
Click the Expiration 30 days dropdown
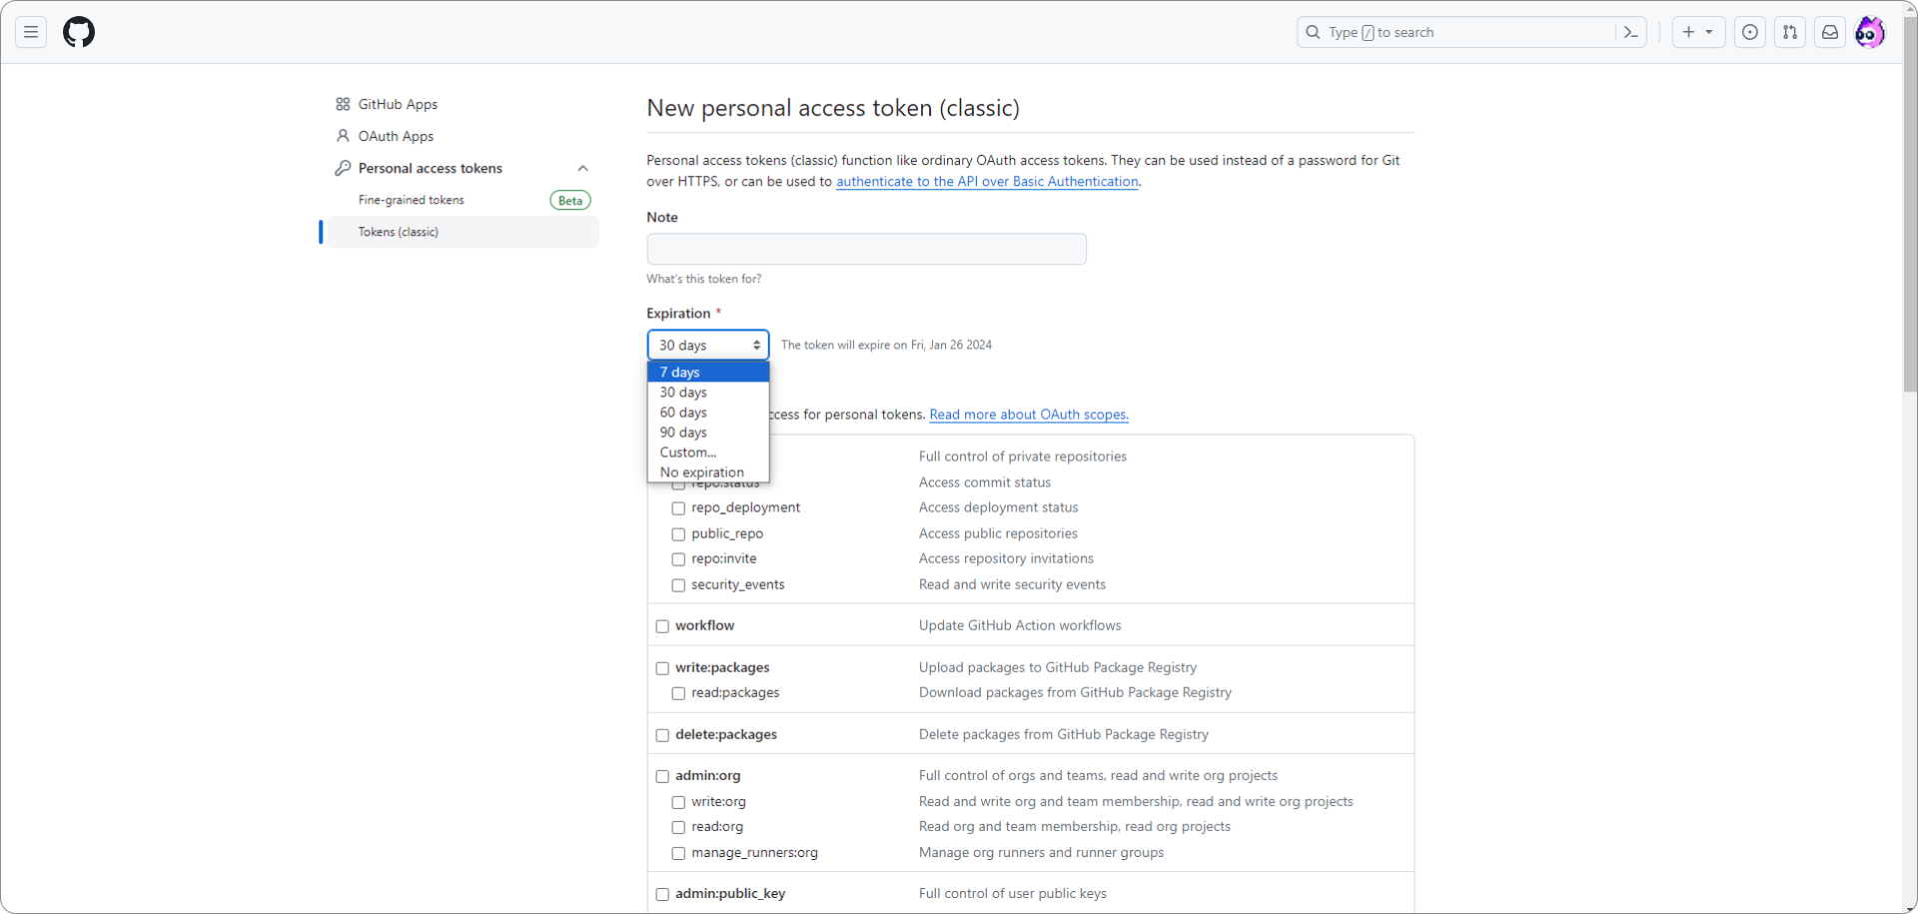click(708, 345)
